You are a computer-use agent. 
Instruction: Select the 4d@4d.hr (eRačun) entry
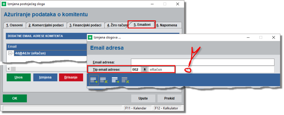click(x=30, y=53)
